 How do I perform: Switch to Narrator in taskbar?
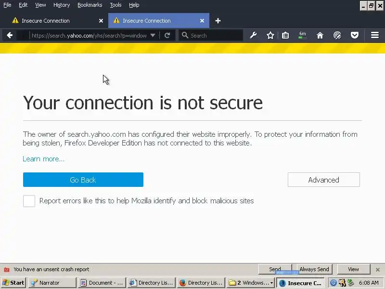pos(52,283)
